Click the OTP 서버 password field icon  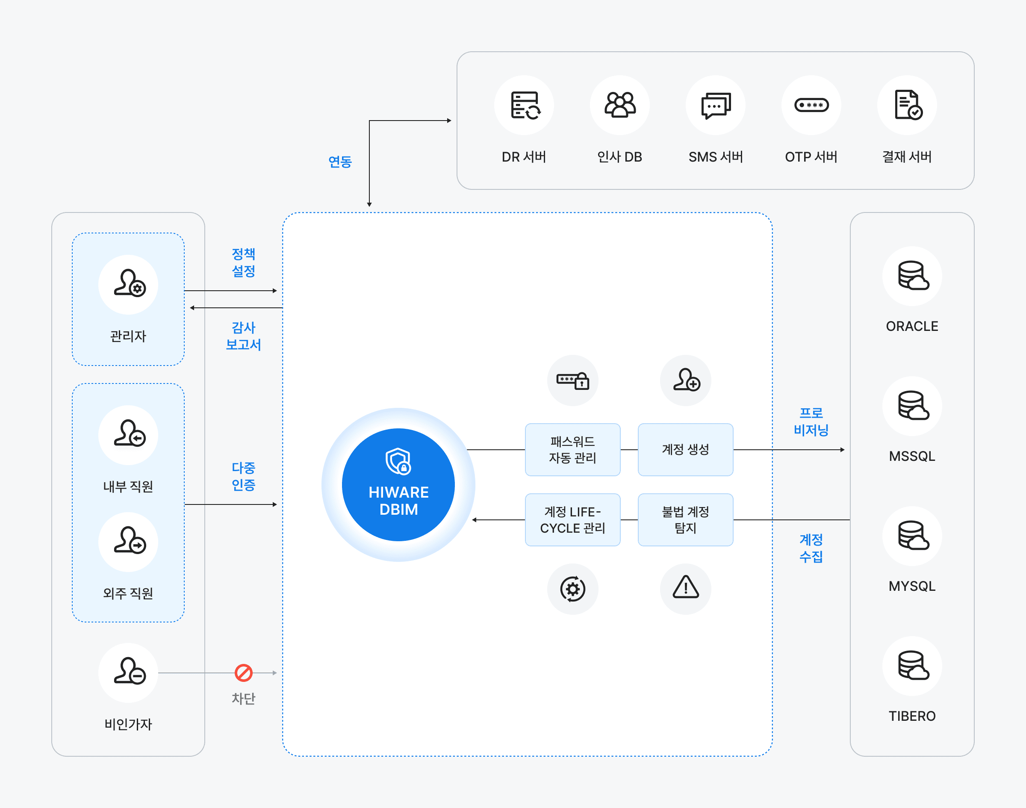(x=811, y=105)
